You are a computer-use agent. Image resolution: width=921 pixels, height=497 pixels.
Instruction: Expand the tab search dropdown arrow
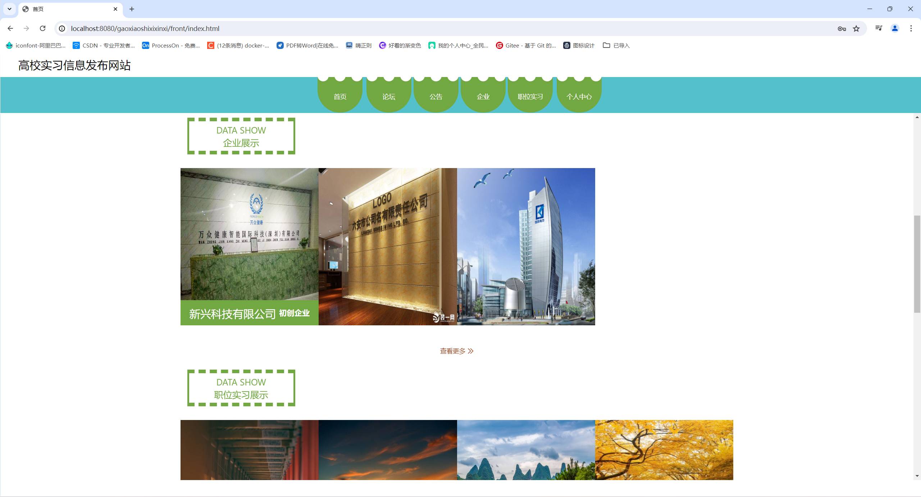10,9
